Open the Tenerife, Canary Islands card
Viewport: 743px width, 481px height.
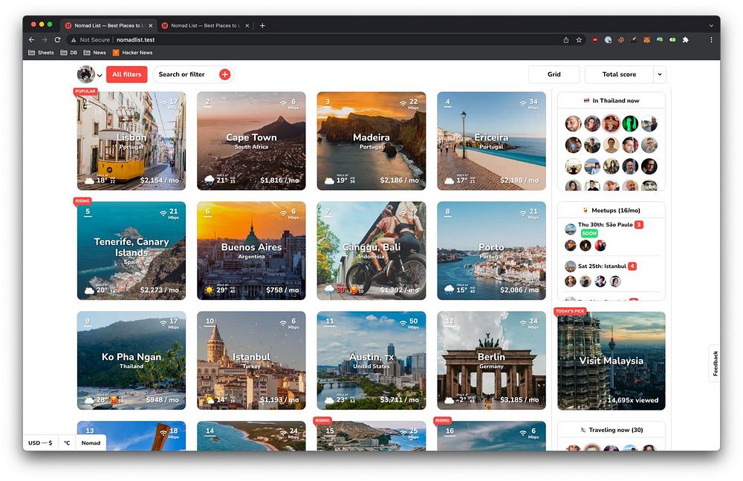[x=132, y=251]
